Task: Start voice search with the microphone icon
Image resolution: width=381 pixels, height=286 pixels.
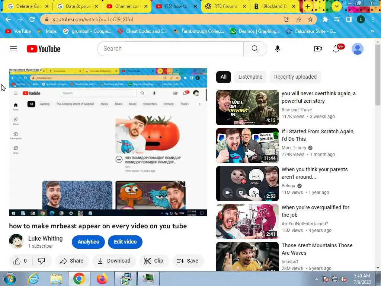Action: (x=277, y=49)
